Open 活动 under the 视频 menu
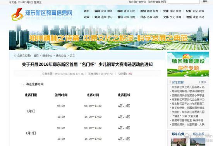Viewport: 213px width, 146px height. 202,17
